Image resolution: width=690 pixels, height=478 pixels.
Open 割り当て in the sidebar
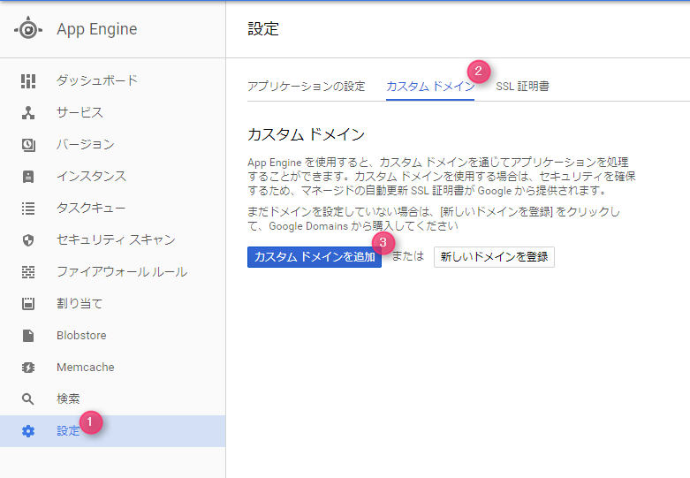tap(113, 303)
